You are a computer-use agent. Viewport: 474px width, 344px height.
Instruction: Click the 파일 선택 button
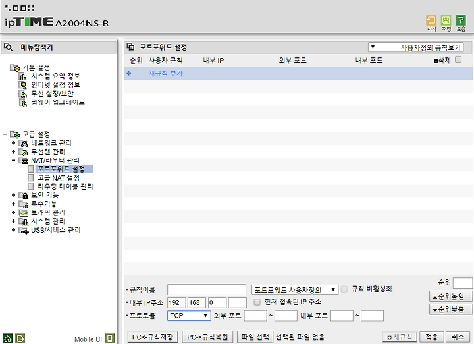click(x=255, y=337)
